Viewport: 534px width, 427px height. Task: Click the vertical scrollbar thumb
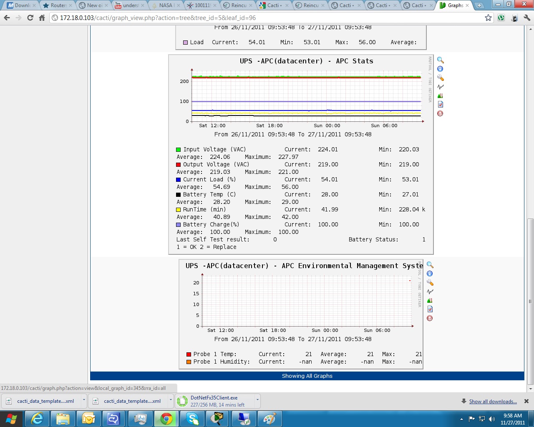tap(530, 301)
